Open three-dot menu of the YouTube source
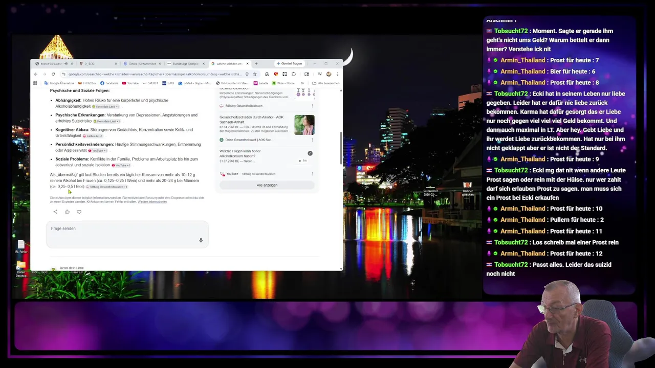The width and height of the screenshot is (655, 368). coord(312,174)
